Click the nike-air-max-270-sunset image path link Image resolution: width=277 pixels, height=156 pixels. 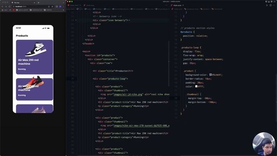[142, 126]
